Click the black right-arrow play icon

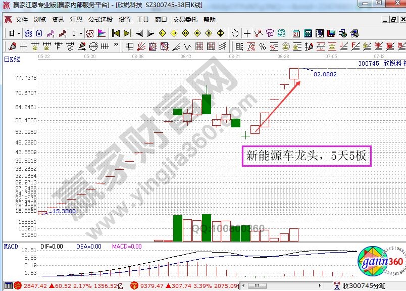(150, 33)
